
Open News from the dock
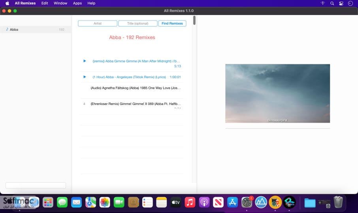tap(218, 202)
